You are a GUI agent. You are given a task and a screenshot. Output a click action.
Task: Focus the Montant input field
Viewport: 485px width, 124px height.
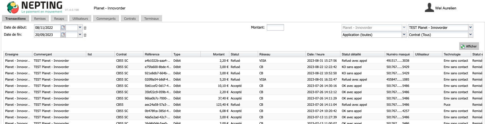click(275, 27)
